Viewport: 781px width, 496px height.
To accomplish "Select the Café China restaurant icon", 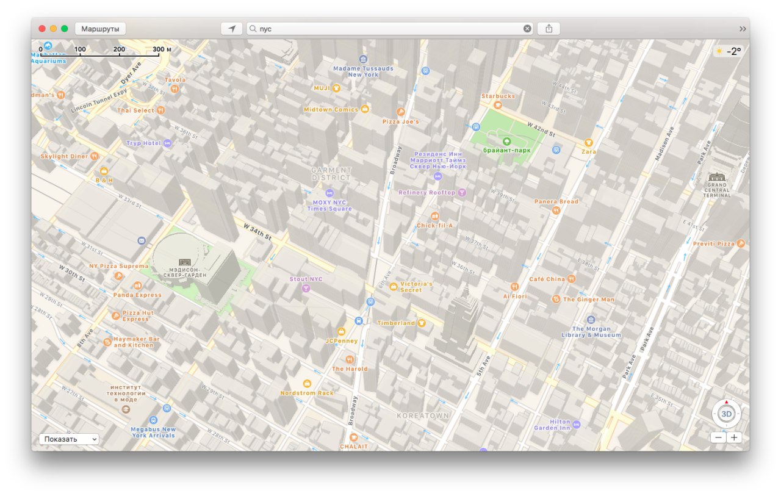I will tap(571, 279).
